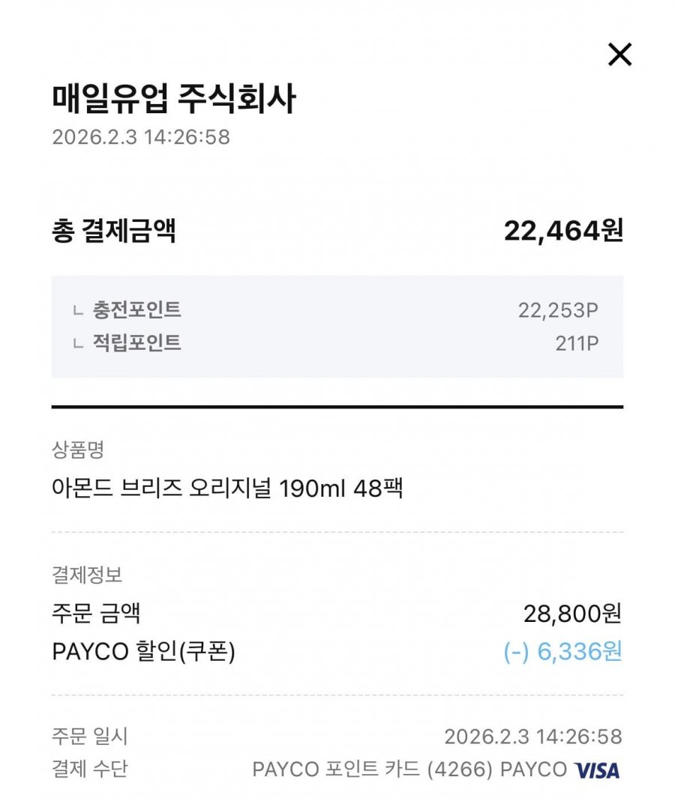Screen dimensions: 675x798
Task: Click the order amount 28,800원
Action: click(572, 614)
